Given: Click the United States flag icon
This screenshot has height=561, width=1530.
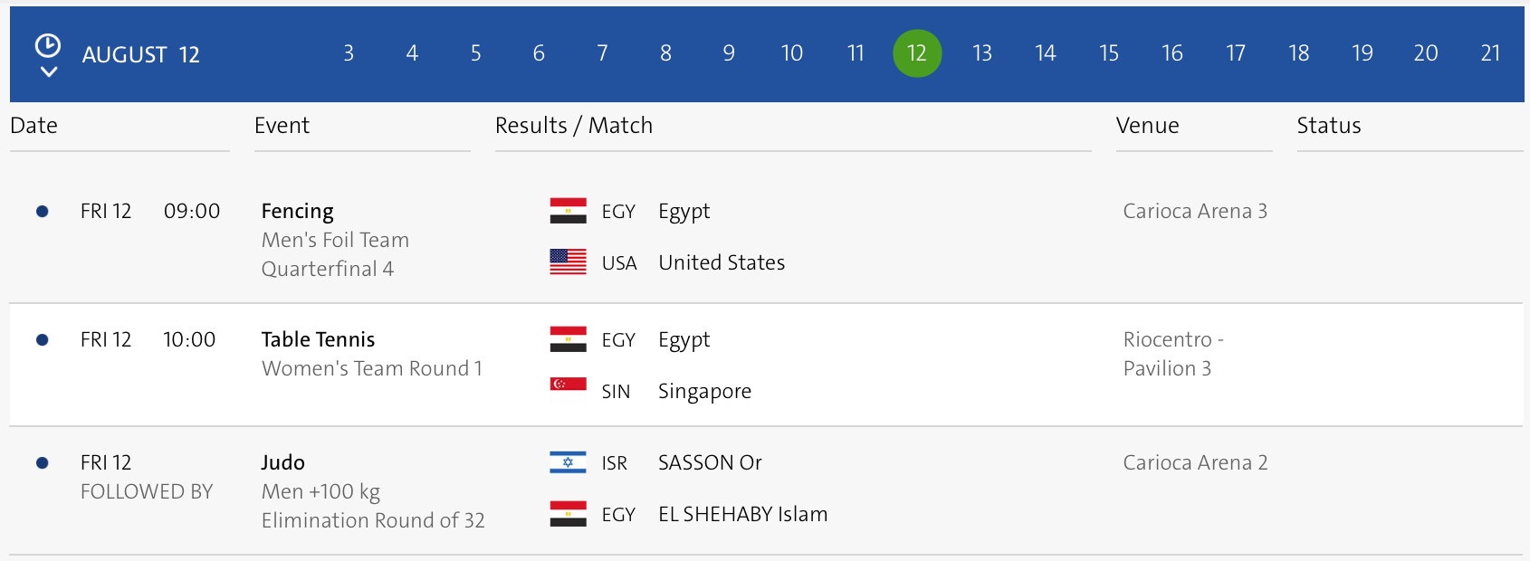Looking at the screenshot, I should click(568, 262).
